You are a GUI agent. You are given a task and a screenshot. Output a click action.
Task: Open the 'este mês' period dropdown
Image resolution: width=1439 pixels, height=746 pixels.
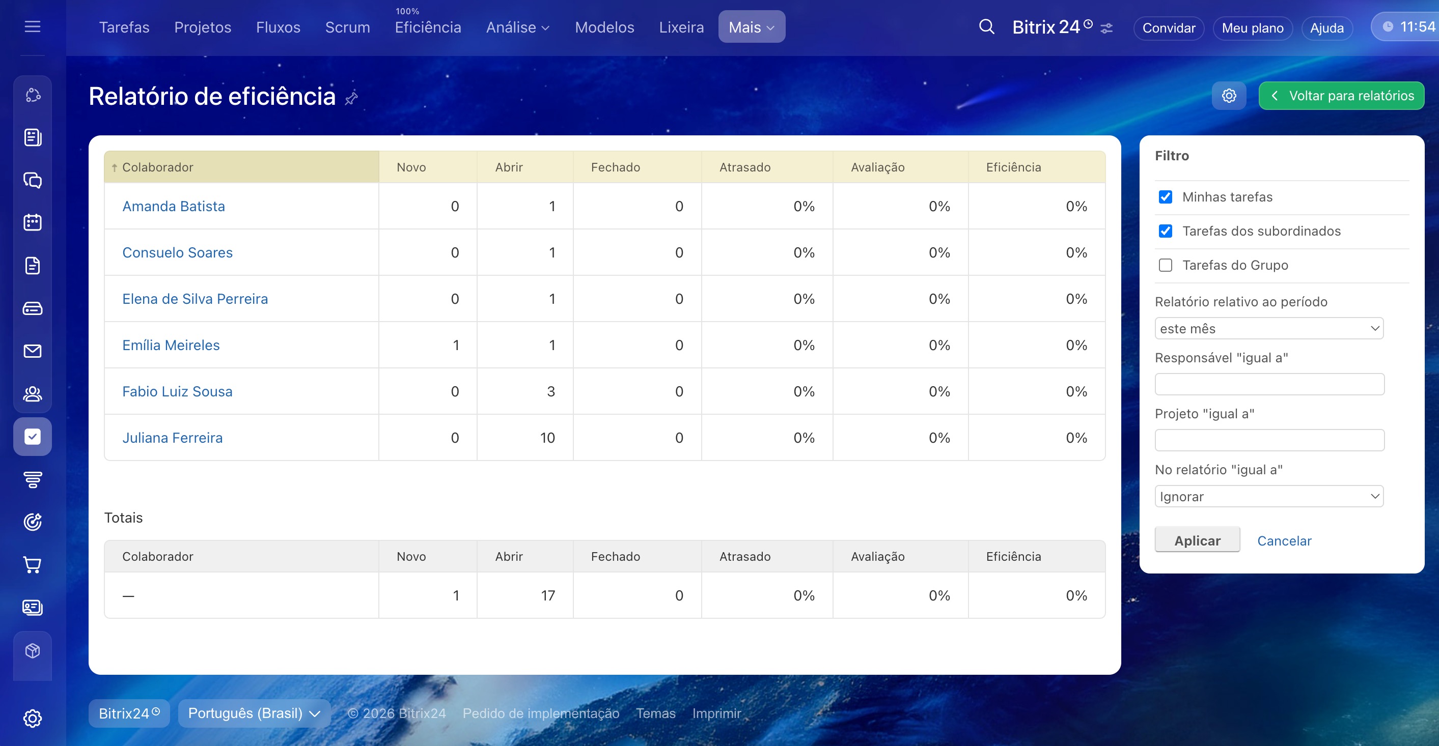[1268, 329]
